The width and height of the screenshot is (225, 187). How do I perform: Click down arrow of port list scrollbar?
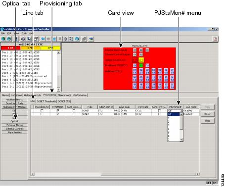[58, 90]
